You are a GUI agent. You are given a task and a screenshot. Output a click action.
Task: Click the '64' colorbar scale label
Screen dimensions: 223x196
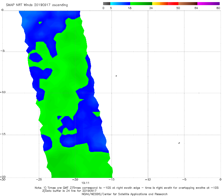[196, 8]
